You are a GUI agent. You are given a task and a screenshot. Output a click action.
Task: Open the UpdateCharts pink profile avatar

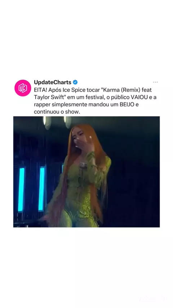click(23, 88)
